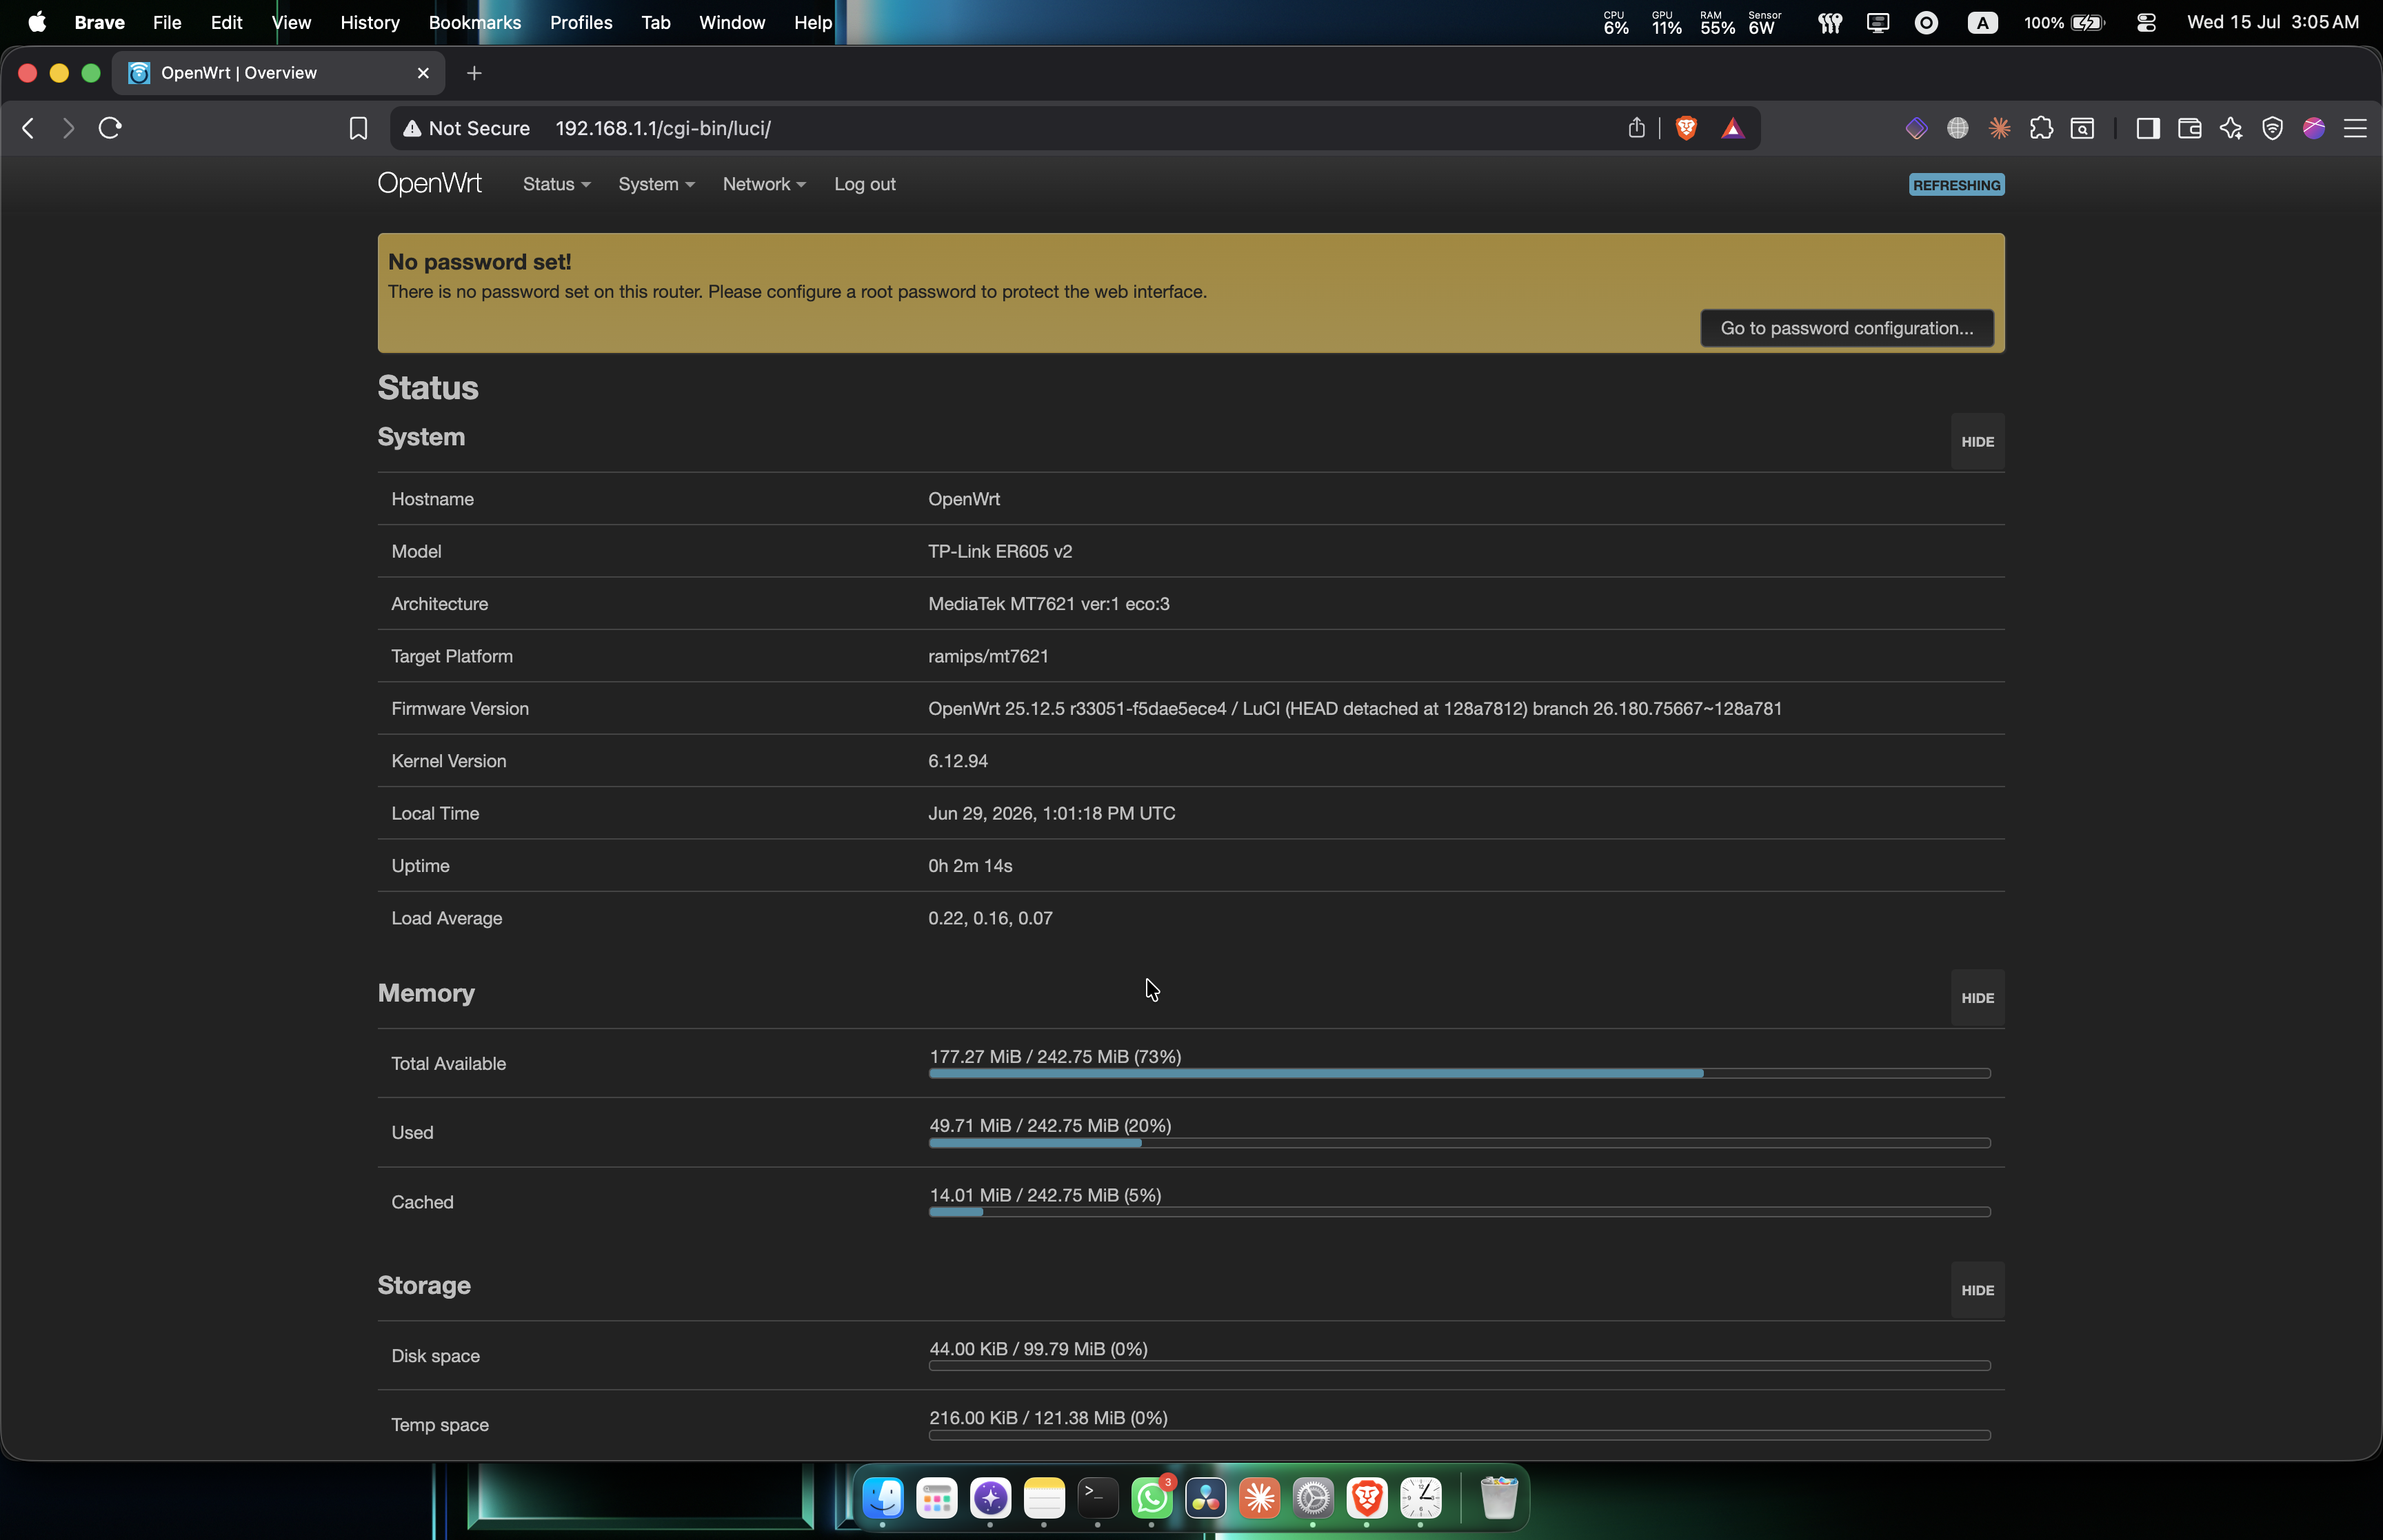This screenshot has width=2383, height=1540.
Task: Open Brave Shields lion icon in address bar
Action: (x=1686, y=128)
